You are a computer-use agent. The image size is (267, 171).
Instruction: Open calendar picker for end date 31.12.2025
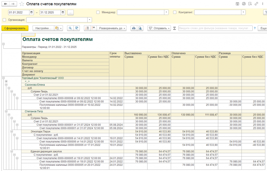[x=63, y=12]
